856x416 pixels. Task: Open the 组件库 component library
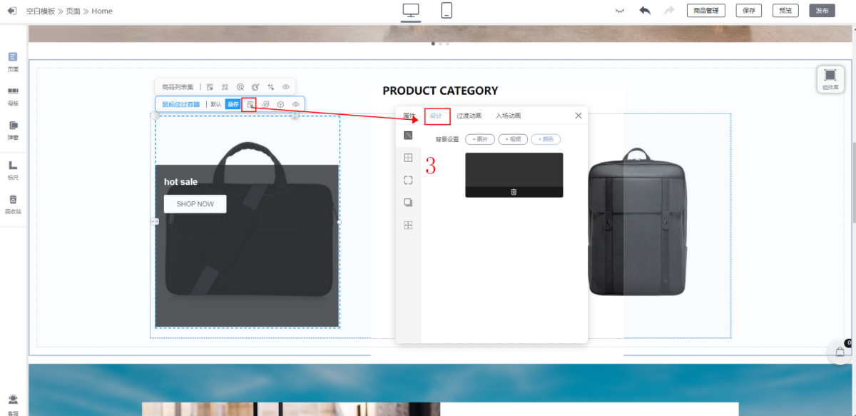pyautogui.click(x=830, y=78)
